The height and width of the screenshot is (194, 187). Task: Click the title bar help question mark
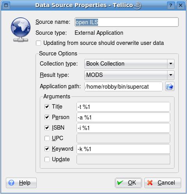click(171, 5)
